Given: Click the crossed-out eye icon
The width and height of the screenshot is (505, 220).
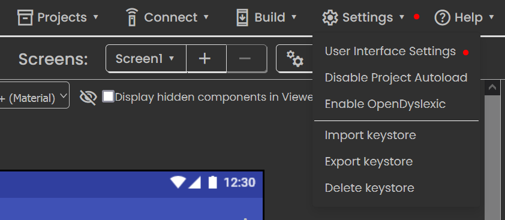Looking at the screenshot, I should click(x=88, y=97).
